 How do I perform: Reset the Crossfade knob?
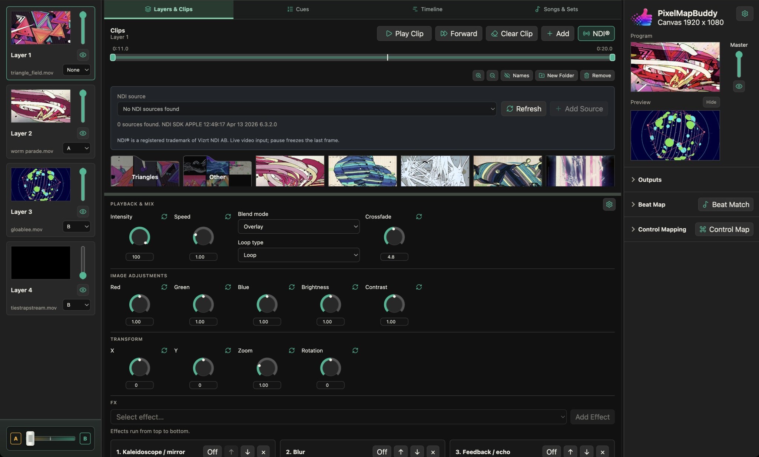pyautogui.click(x=419, y=217)
